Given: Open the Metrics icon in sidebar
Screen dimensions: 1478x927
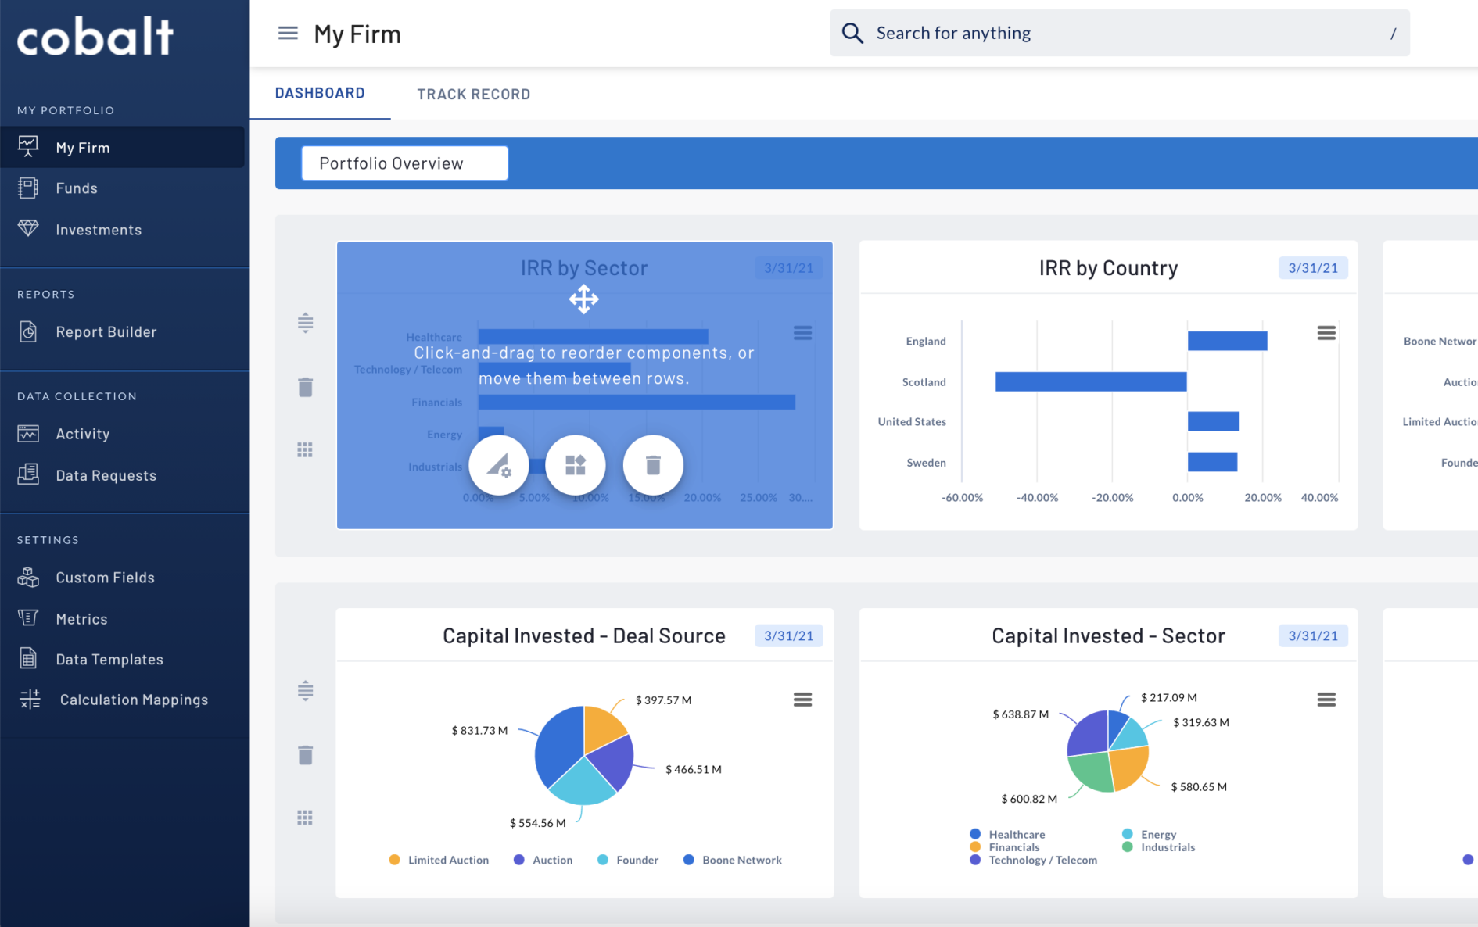Looking at the screenshot, I should [x=28, y=618].
